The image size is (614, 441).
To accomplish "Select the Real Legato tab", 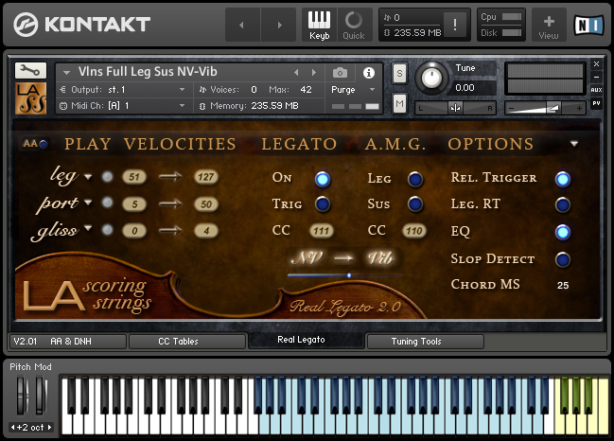I will tap(307, 340).
